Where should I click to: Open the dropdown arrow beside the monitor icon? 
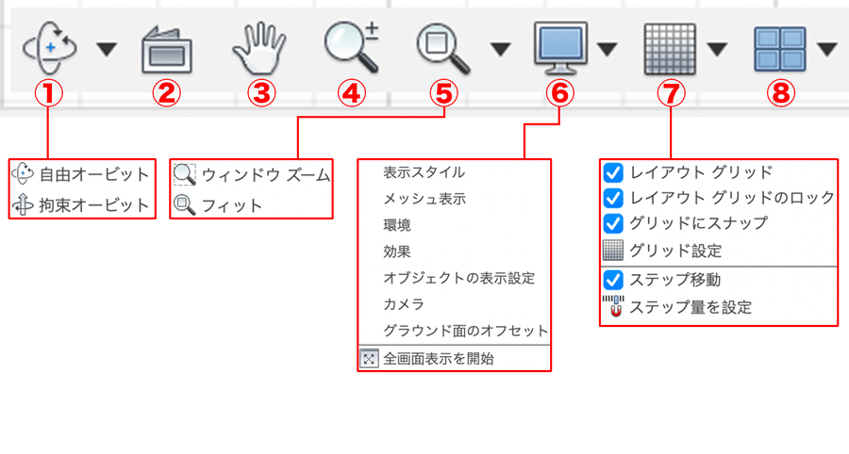(x=608, y=50)
